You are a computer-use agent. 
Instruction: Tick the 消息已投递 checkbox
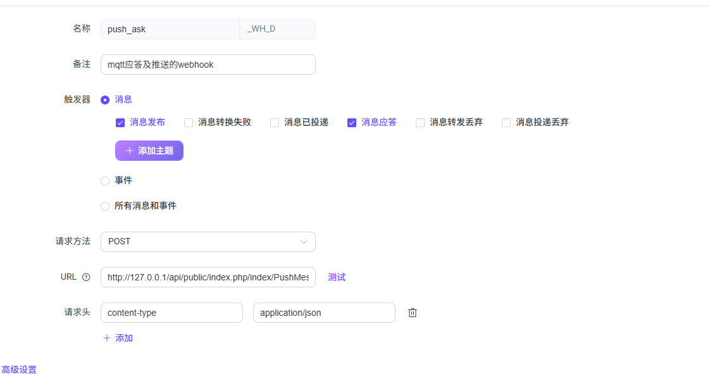(275, 123)
